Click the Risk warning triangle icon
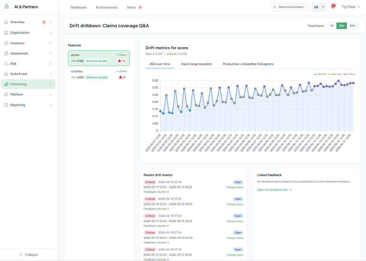Viewport: 366px width, 261px height. tap(6, 64)
